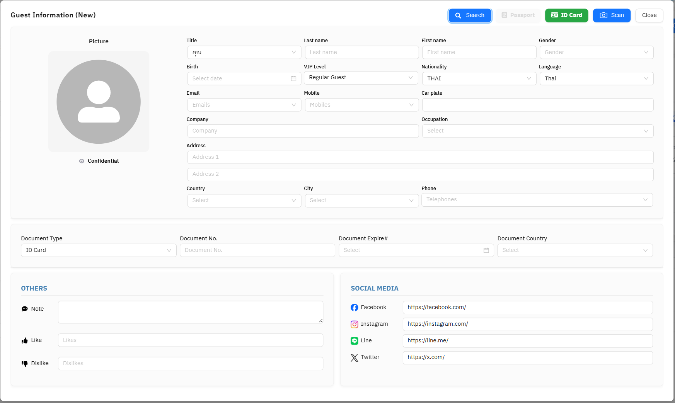Click the Likes input field

[191, 340]
